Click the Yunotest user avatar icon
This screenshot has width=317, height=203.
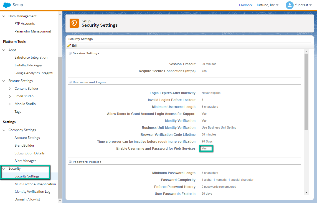click(290, 5)
